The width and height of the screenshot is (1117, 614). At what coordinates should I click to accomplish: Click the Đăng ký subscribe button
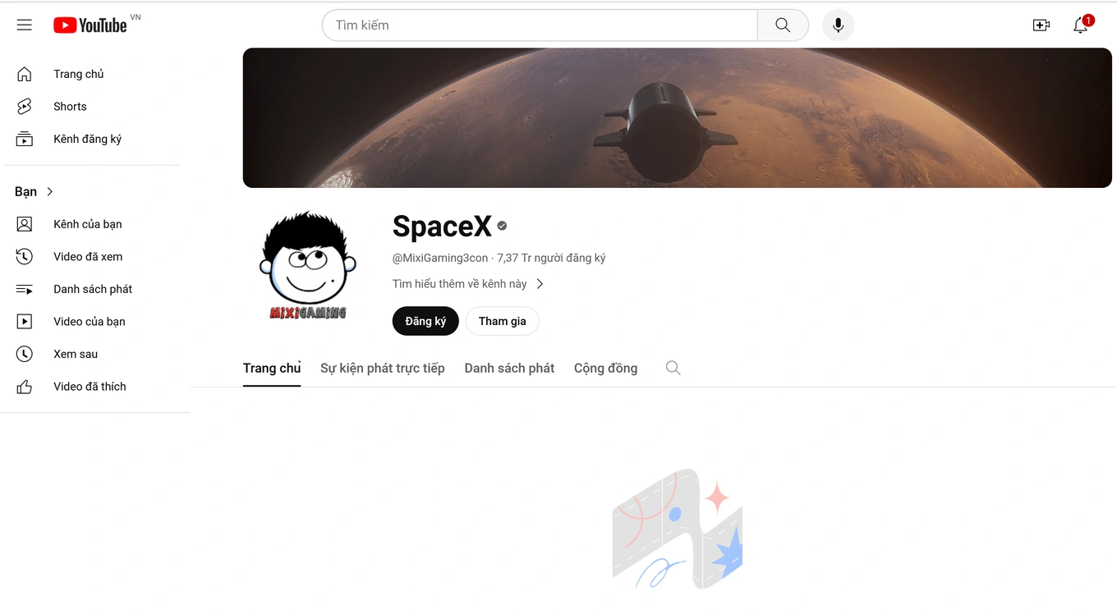tap(425, 321)
